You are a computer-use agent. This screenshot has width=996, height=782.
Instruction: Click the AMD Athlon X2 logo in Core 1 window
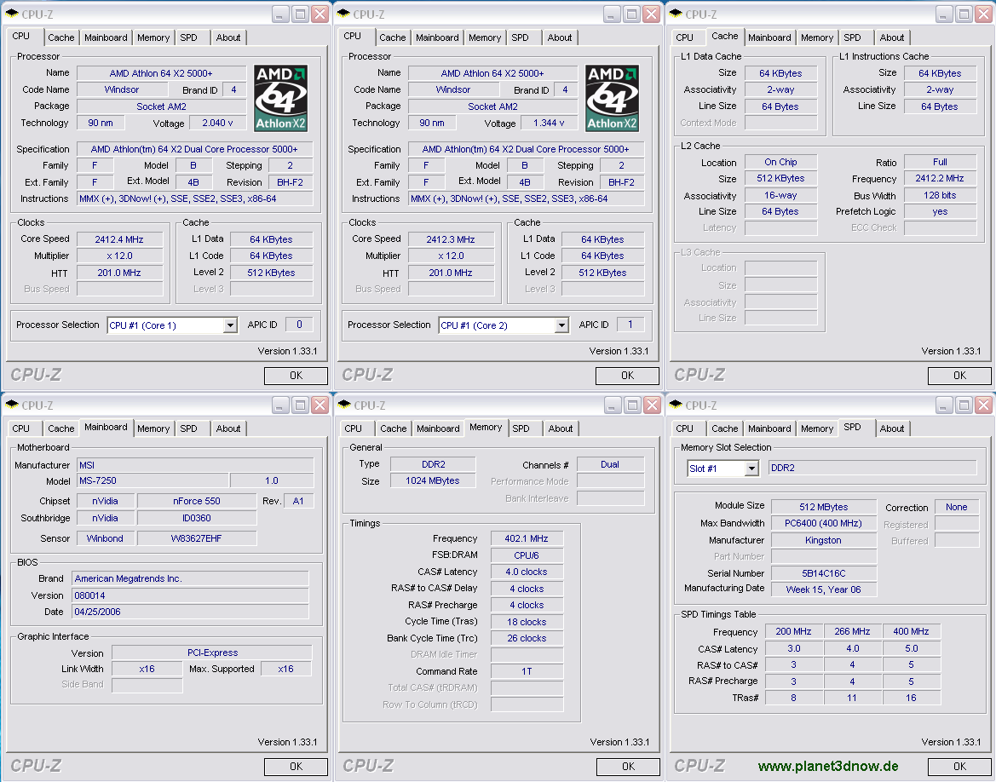pyautogui.click(x=281, y=98)
